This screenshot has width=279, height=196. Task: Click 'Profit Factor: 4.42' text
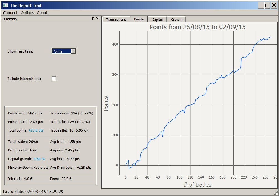(22, 150)
